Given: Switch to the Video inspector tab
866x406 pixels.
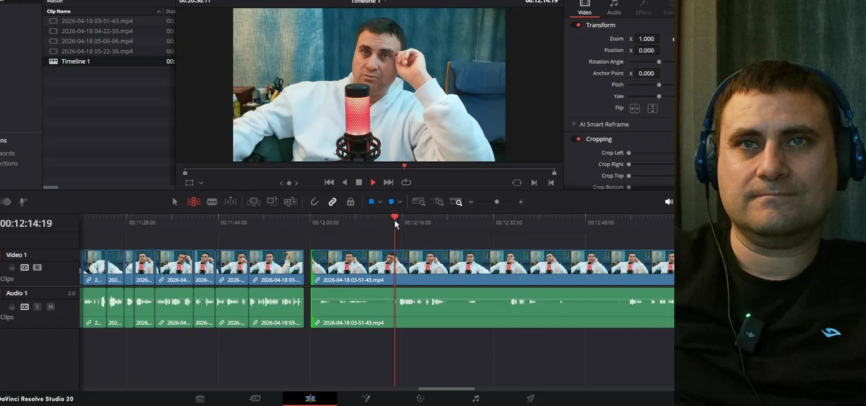Looking at the screenshot, I should pos(585,8).
